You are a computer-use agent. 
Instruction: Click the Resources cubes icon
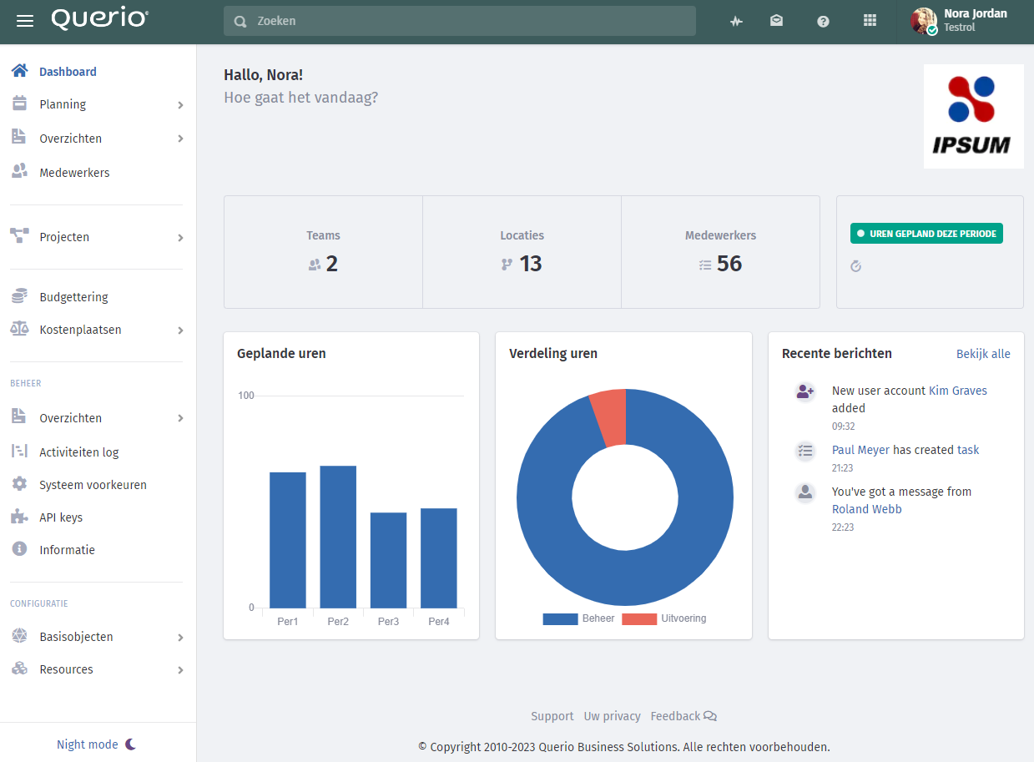coord(19,669)
